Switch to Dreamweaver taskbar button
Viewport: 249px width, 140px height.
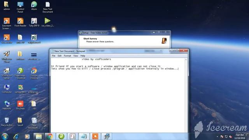pyautogui.click(x=61, y=136)
